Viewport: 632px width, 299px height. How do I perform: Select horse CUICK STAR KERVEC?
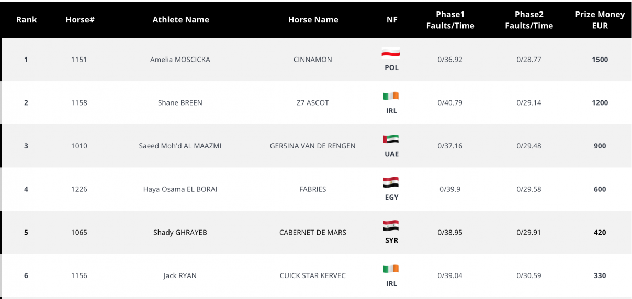point(313,276)
